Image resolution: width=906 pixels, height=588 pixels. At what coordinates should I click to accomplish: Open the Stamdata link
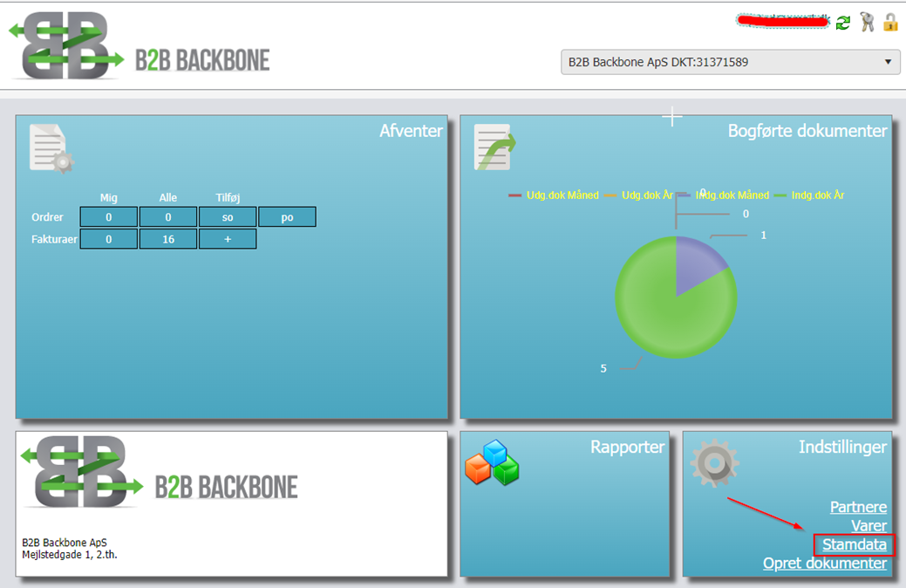pos(854,544)
